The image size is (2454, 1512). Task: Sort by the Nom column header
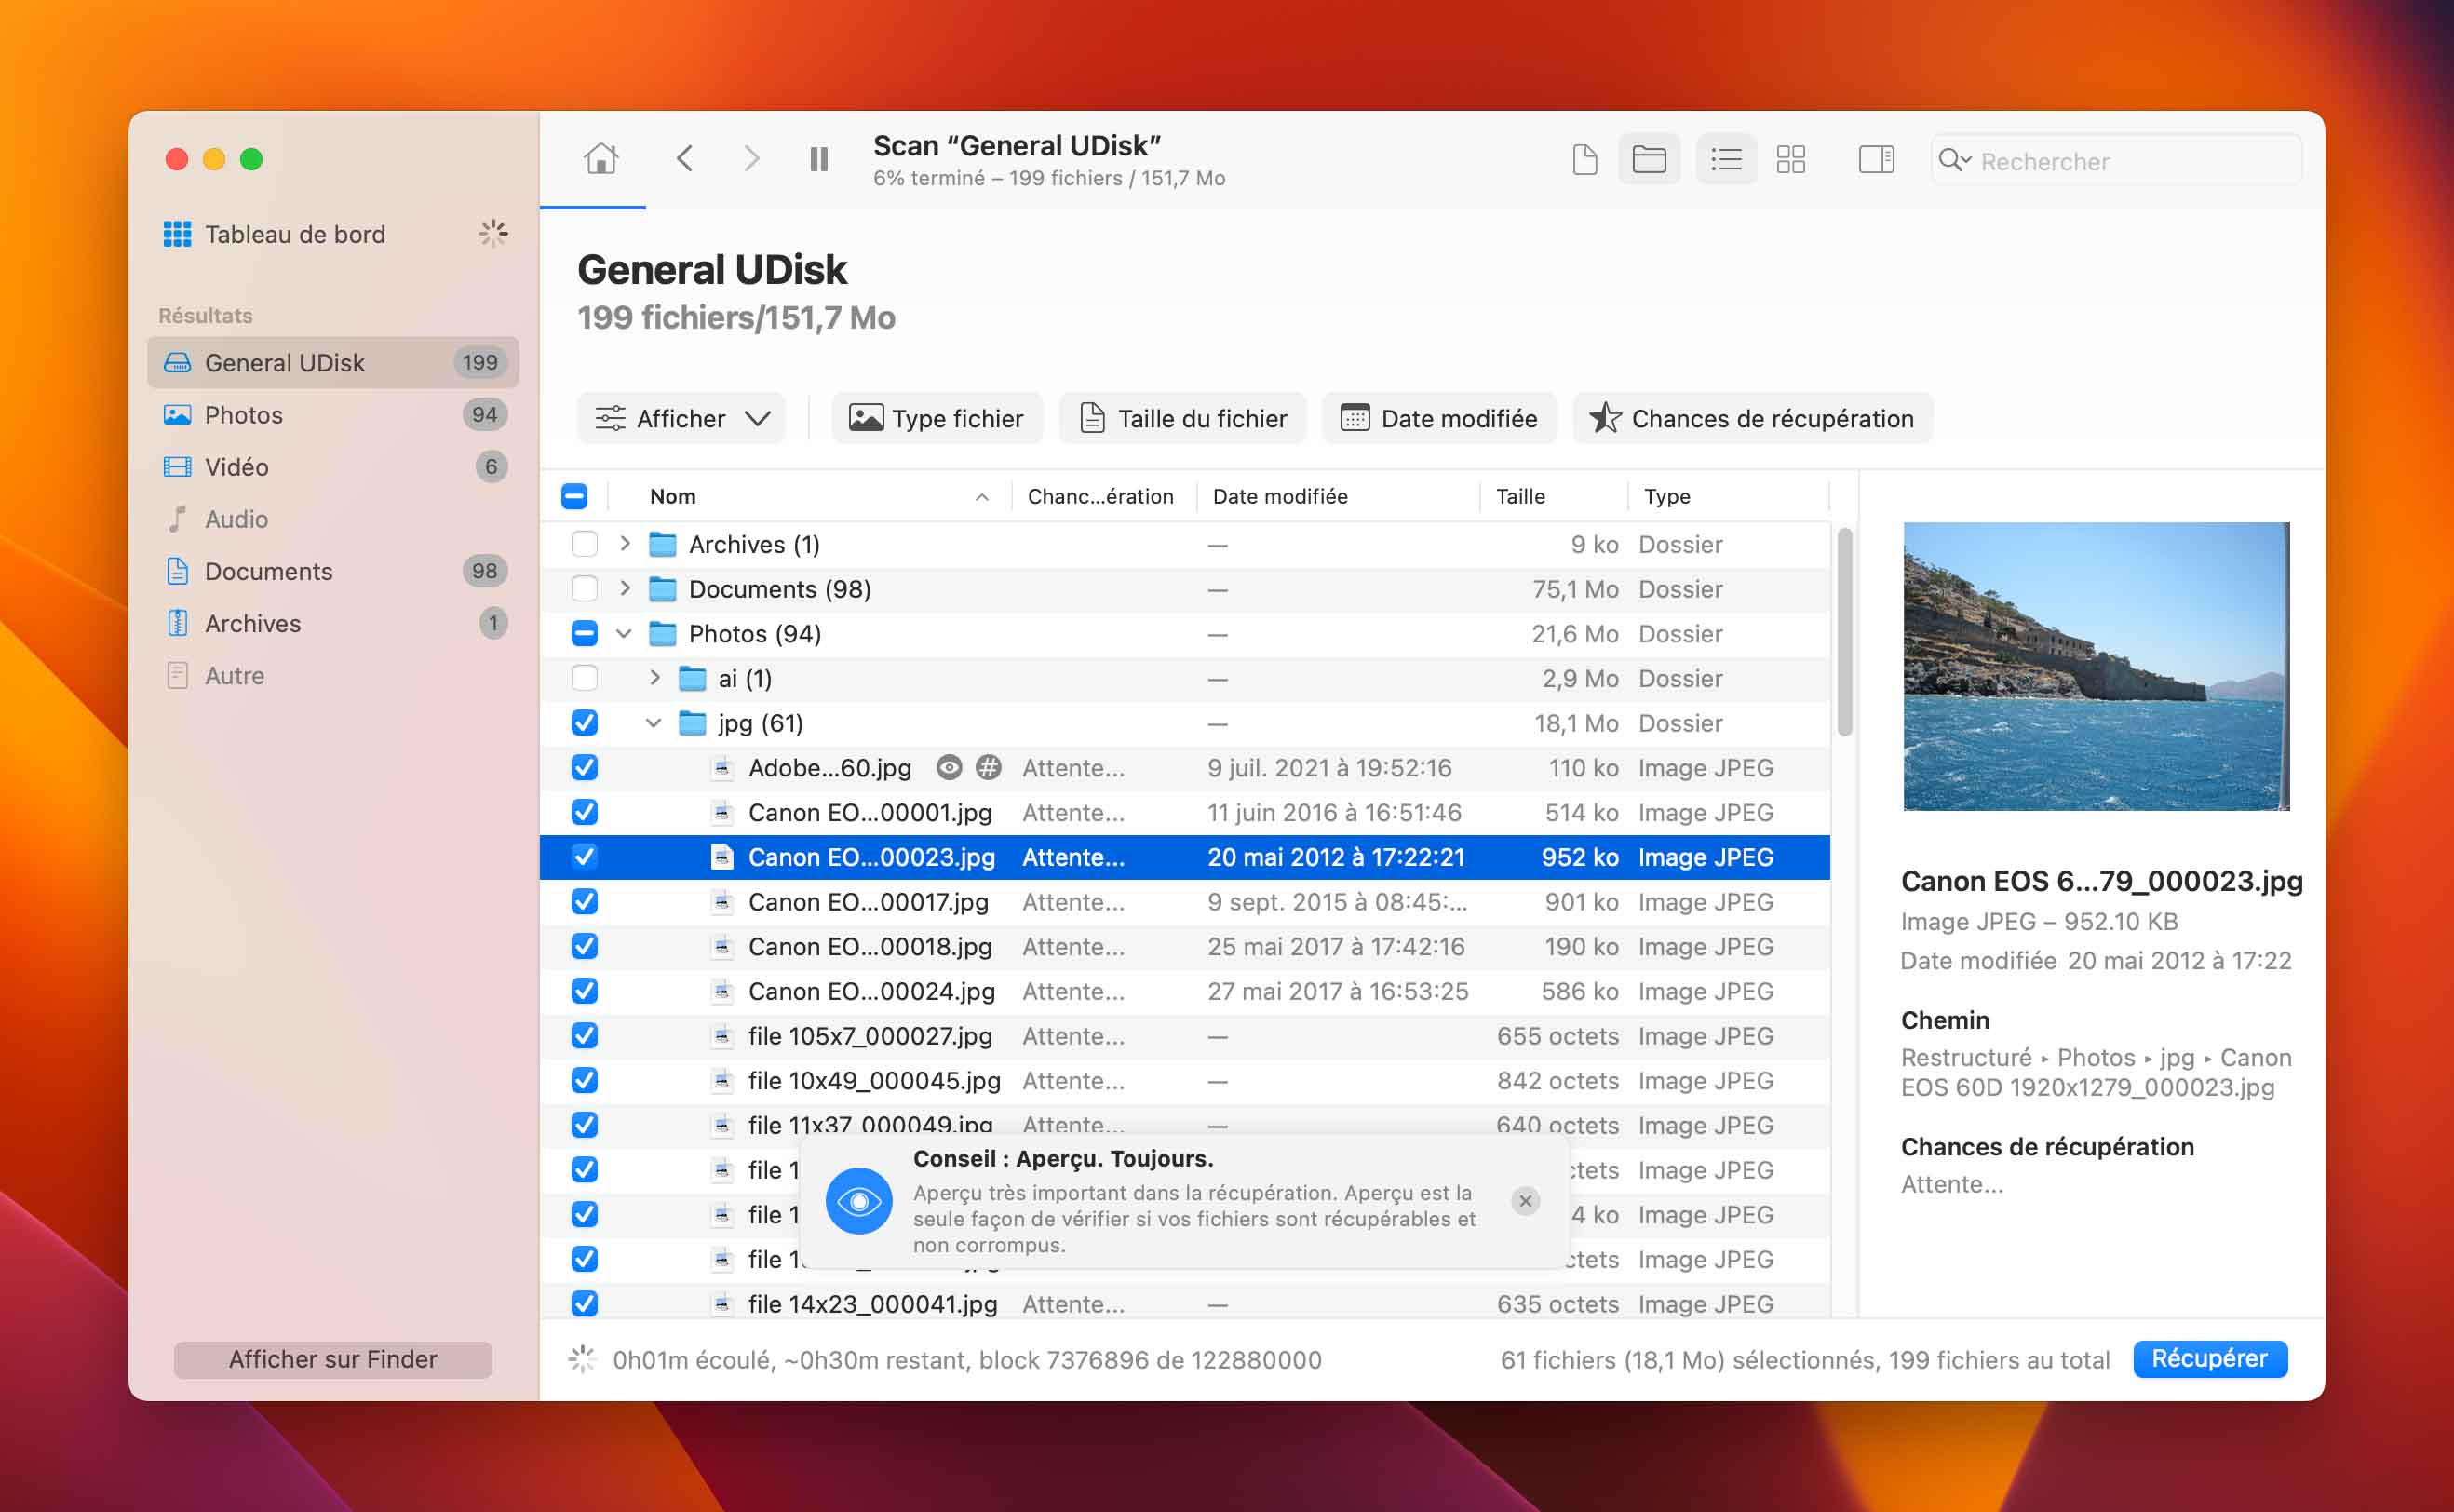pyautogui.click(x=810, y=496)
